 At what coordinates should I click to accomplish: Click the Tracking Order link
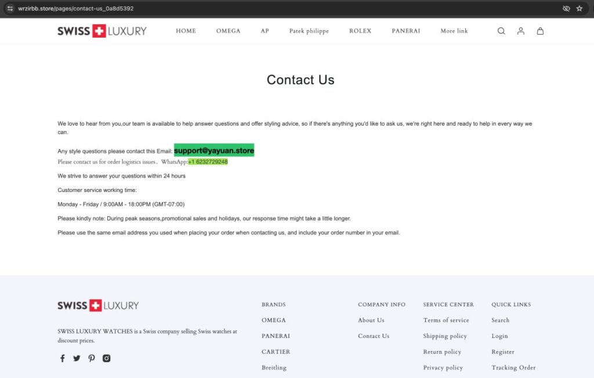click(513, 367)
